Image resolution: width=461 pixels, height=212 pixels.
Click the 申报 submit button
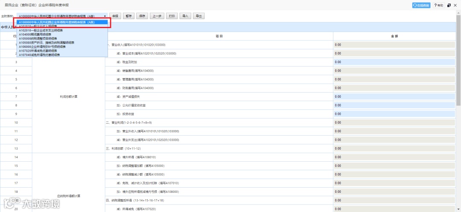pyautogui.click(x=115, y=16)
